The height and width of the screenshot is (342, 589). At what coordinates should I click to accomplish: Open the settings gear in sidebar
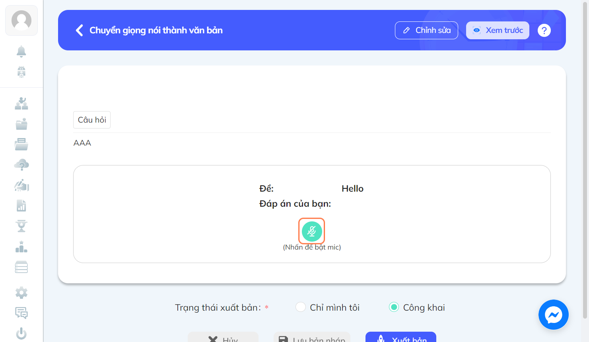point(21,293)
